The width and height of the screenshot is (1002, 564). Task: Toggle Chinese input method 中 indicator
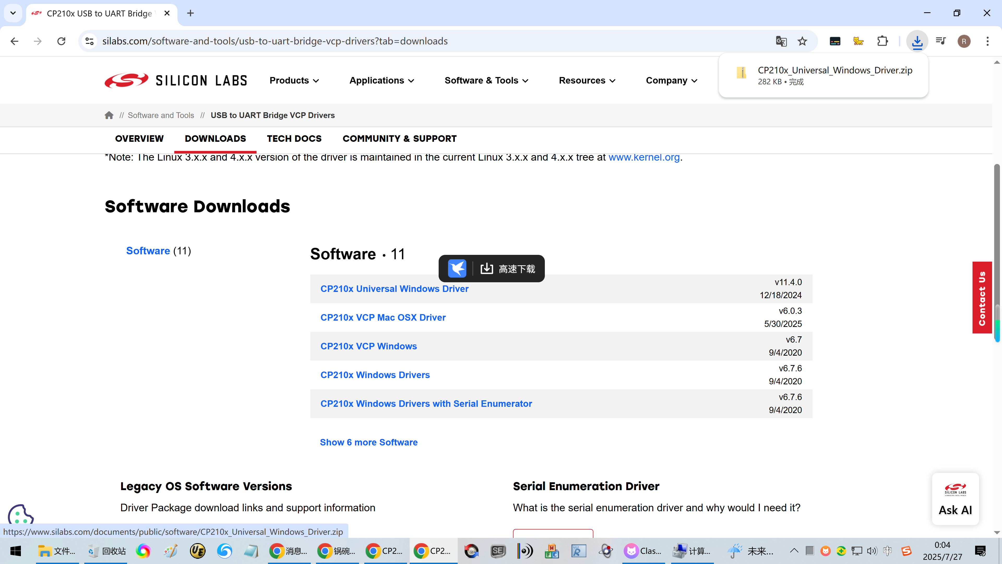887,551
